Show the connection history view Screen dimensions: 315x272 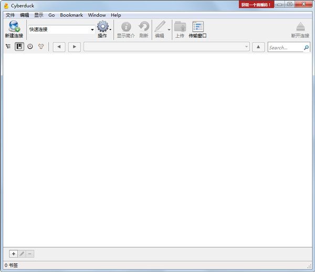30,46
